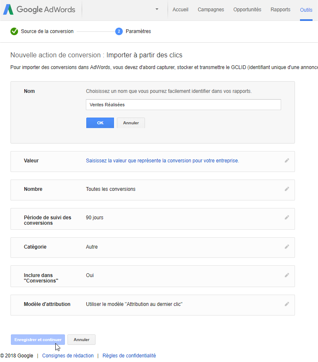Click the bottom Annuler button
The width and height of the screenshot is (318, 362).
(81, 339)
